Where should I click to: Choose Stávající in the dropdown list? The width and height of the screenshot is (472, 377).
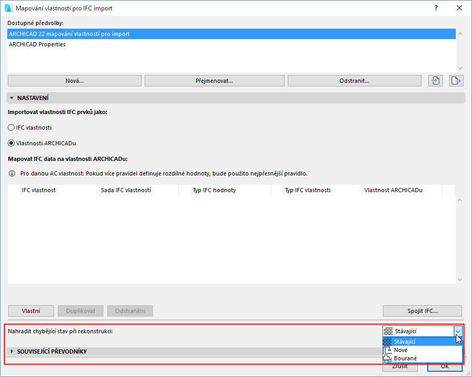point(423,342)
